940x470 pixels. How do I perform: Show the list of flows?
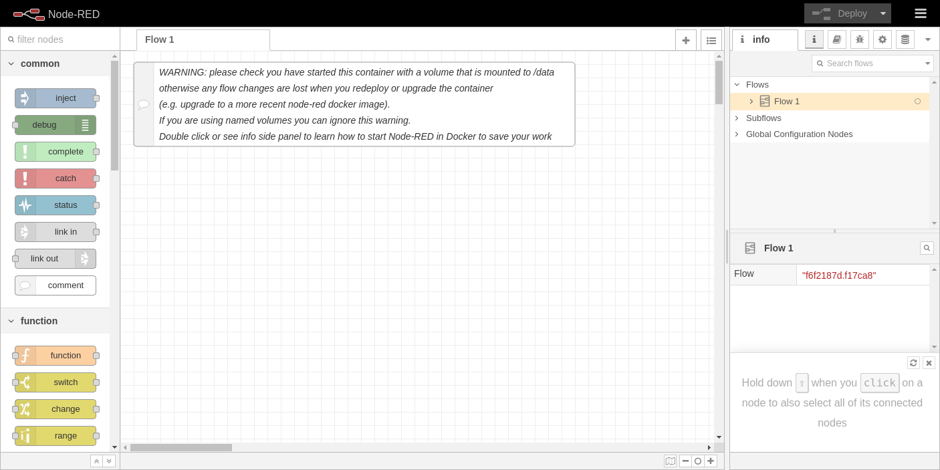(x=711, y=40)
